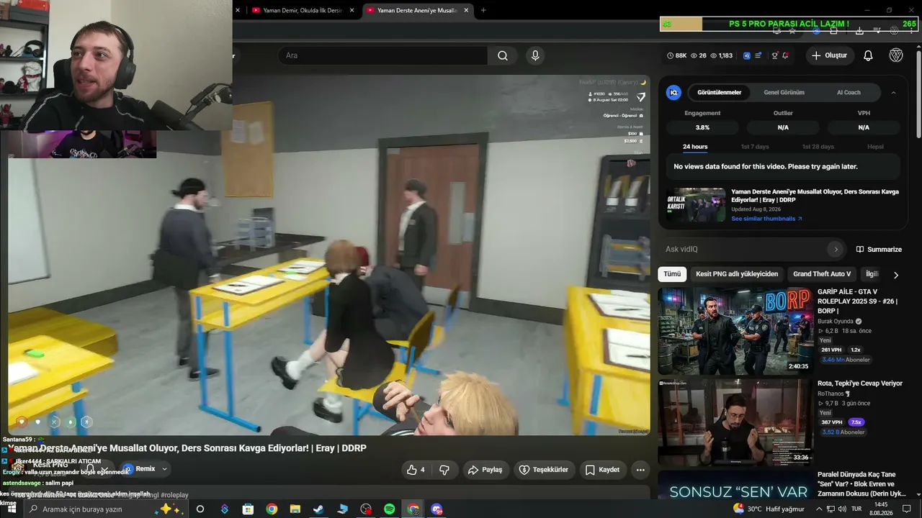Open vidIQ alerts bell with red dot
Image resolution: width=922 pixels, height=518 pixels.
click(785, 55)
